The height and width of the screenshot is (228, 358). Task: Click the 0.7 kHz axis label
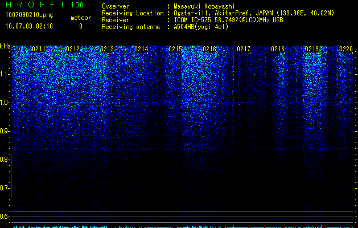click(5, 188)
